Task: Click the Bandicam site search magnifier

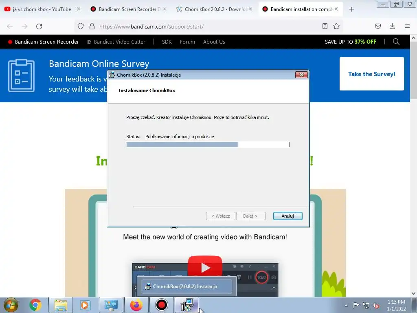Action: tap(396, 42)
